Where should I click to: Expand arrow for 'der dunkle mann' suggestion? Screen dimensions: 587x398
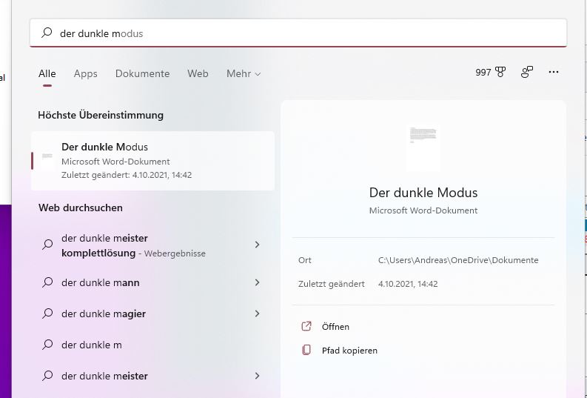point(257,282)
